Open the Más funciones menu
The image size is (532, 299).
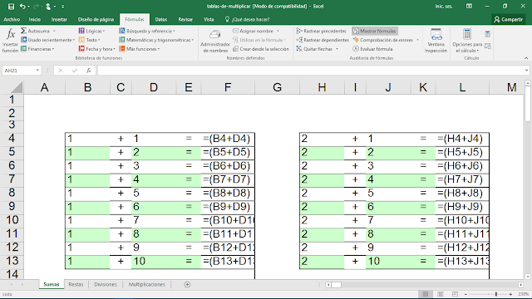(x=140, y=49)
